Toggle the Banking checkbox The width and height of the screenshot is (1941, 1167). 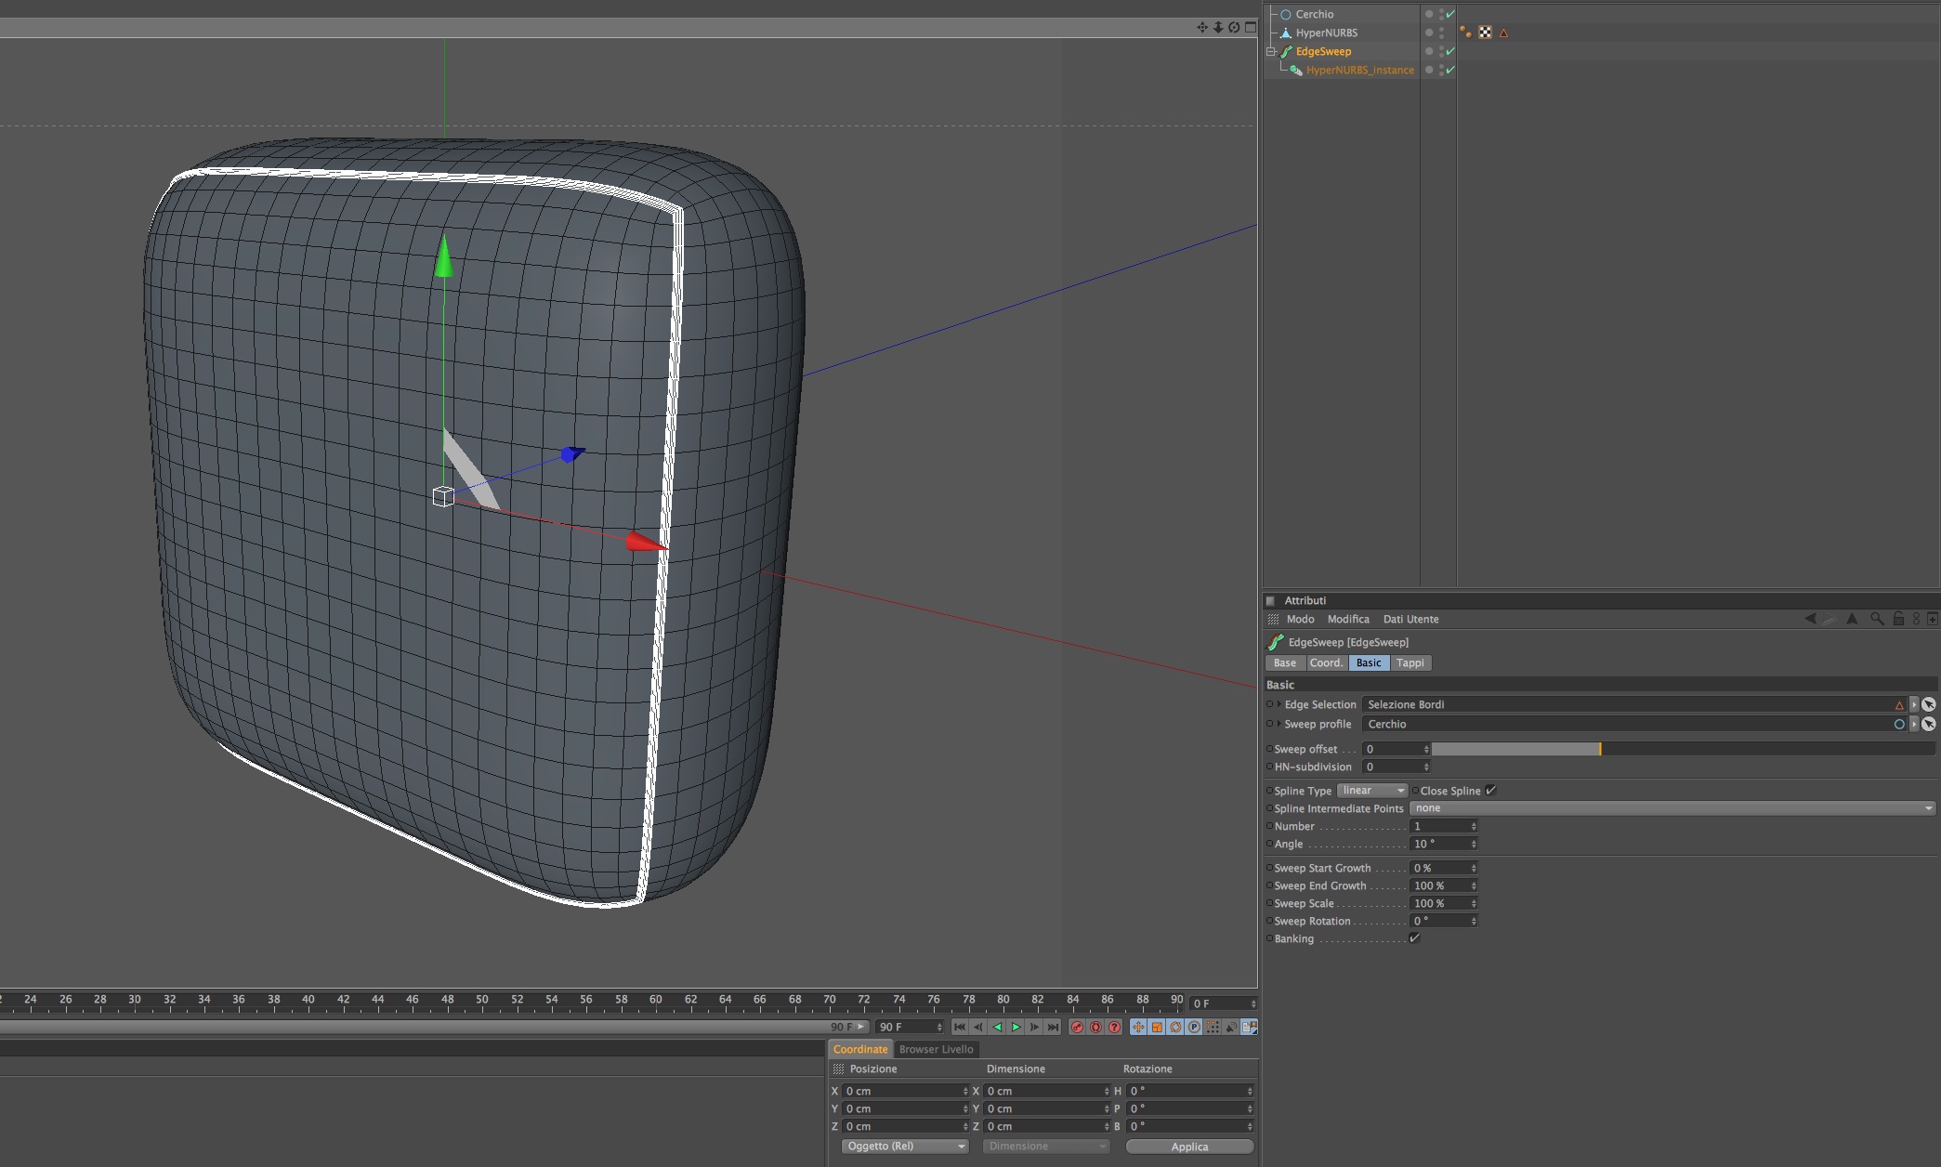[x=1414, y=938]
